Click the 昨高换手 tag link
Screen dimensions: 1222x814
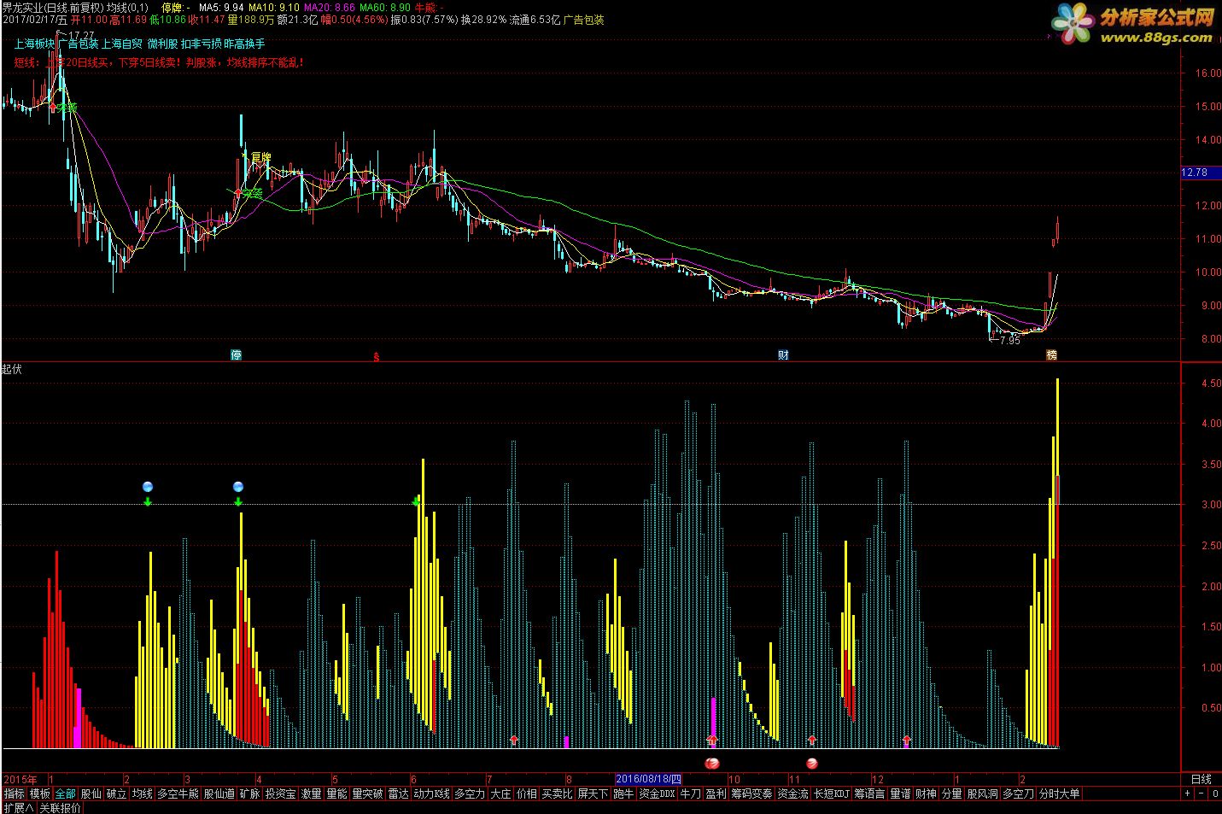(x=245, y=44)
